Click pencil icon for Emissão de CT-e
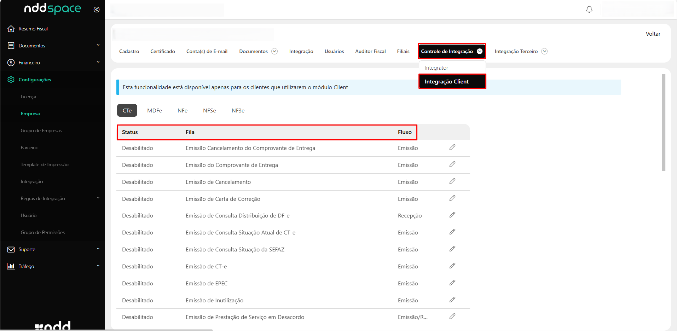 (x=452, y=266)
